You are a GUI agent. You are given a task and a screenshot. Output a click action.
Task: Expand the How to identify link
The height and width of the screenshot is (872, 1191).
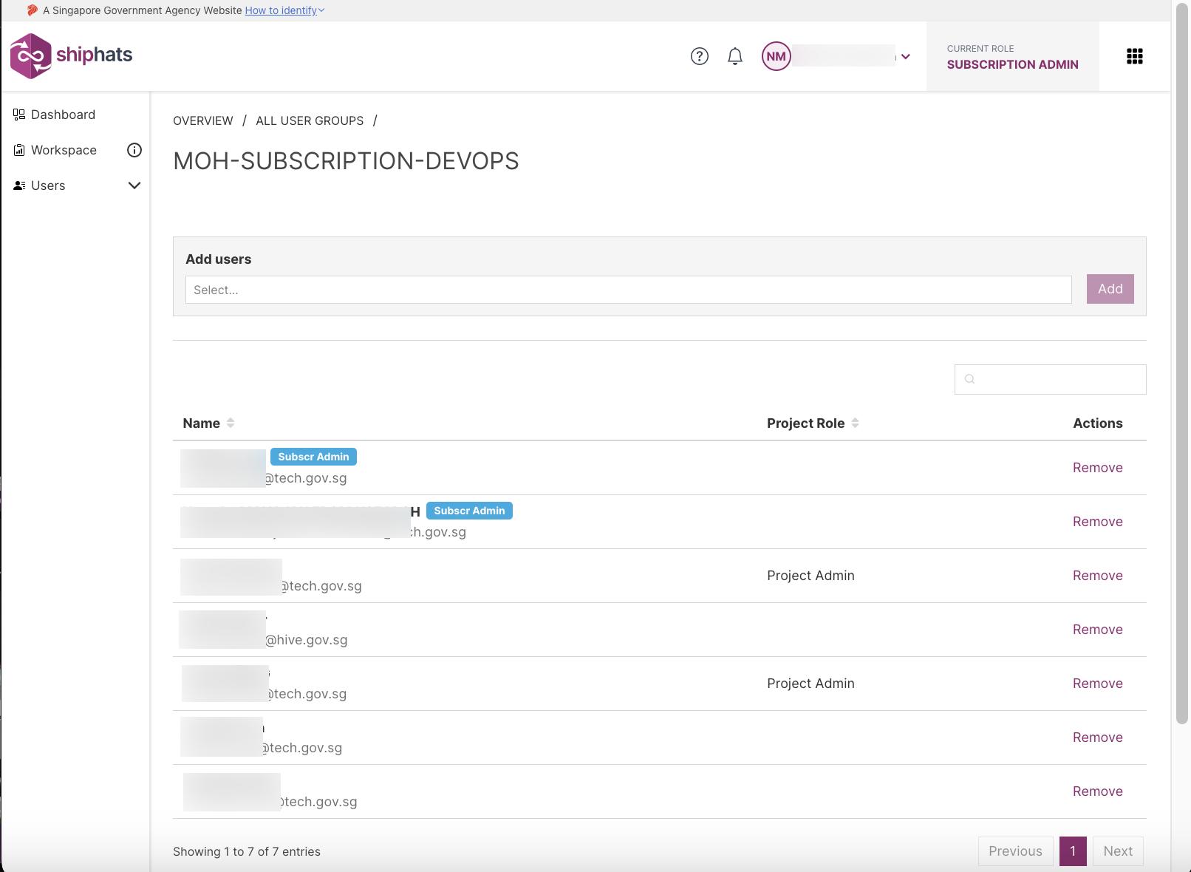(284, 10)
